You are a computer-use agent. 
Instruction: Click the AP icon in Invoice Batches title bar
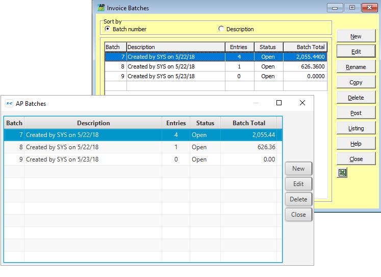pyautogui.click(x=101, y=8)
